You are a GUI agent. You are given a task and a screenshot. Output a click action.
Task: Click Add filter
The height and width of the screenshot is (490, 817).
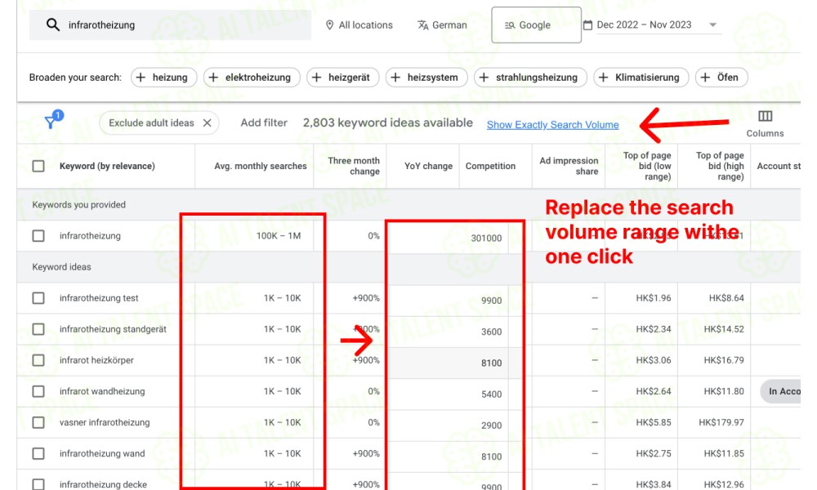[x=264, y=122]
